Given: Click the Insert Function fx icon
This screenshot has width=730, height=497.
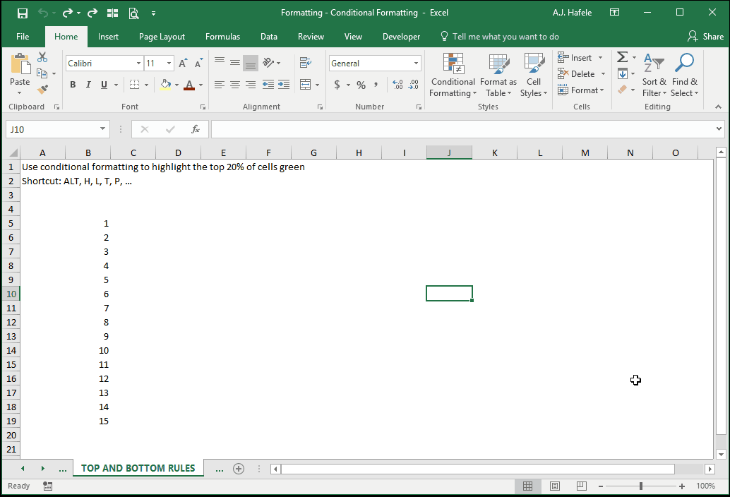Looking at the screenshot, I should click(x=196, y=129).
